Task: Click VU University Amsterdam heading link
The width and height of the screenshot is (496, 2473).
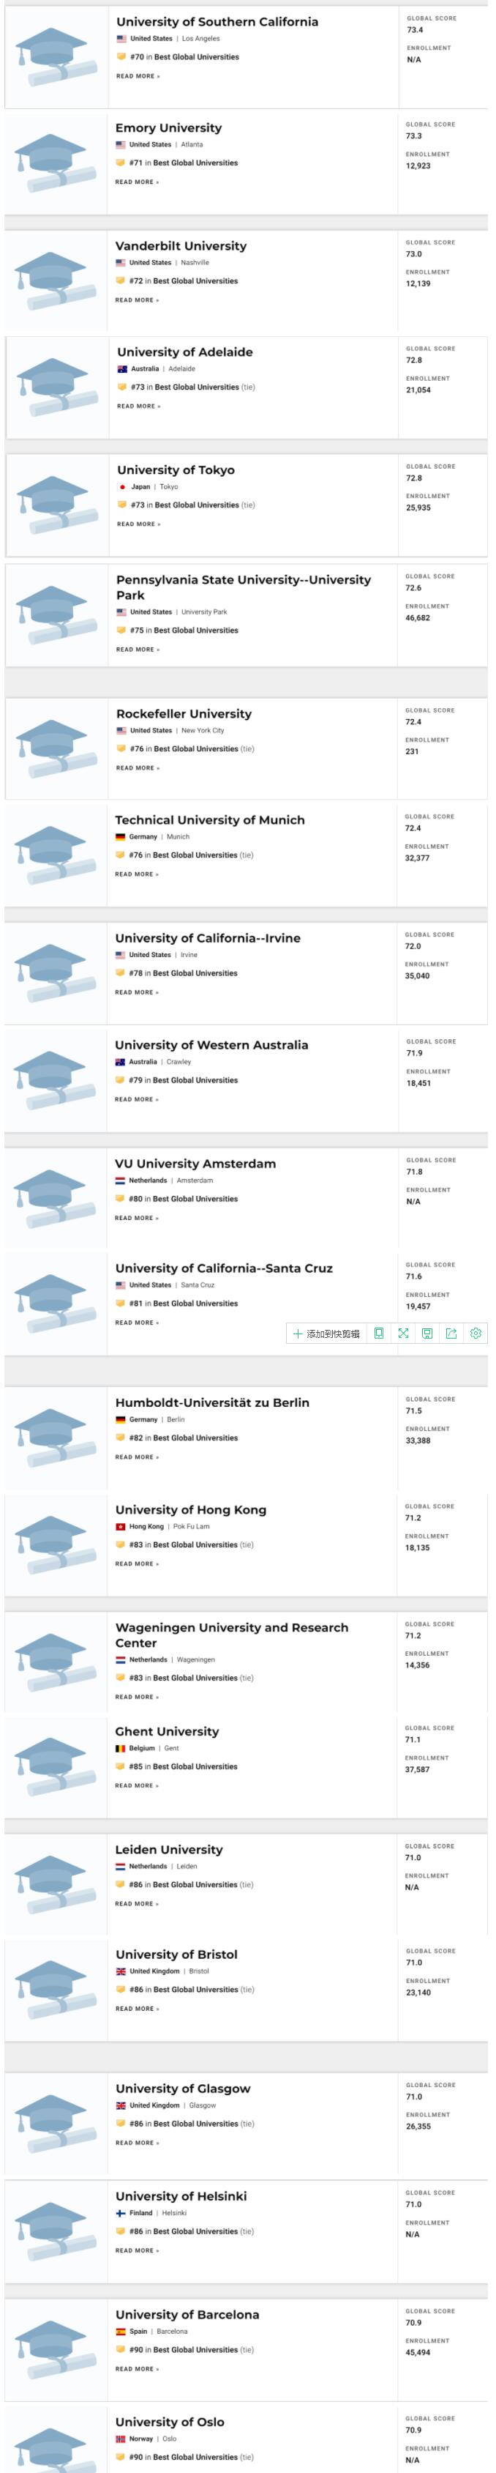Action: 196,1164
